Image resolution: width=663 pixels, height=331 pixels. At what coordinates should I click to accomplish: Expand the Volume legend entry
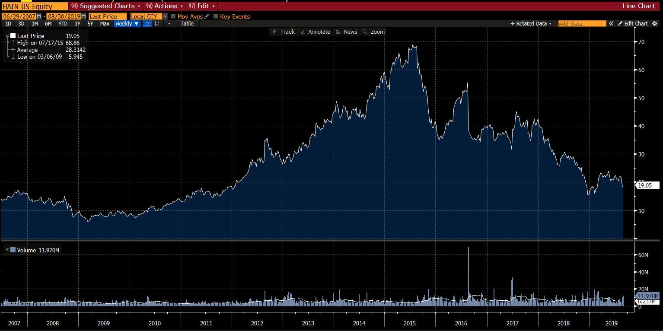point(7,250)
